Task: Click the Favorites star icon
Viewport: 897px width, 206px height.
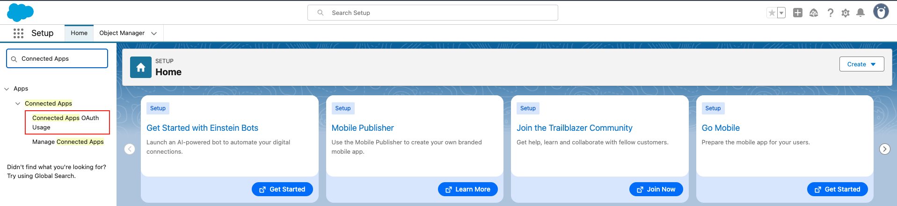Action: [772, 13]
